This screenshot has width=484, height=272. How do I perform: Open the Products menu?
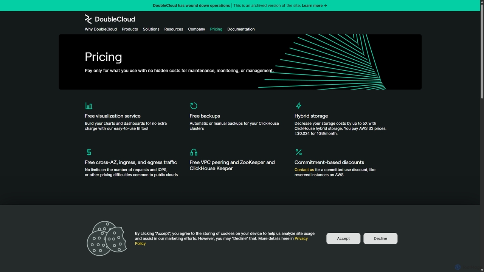coord(130,29)
